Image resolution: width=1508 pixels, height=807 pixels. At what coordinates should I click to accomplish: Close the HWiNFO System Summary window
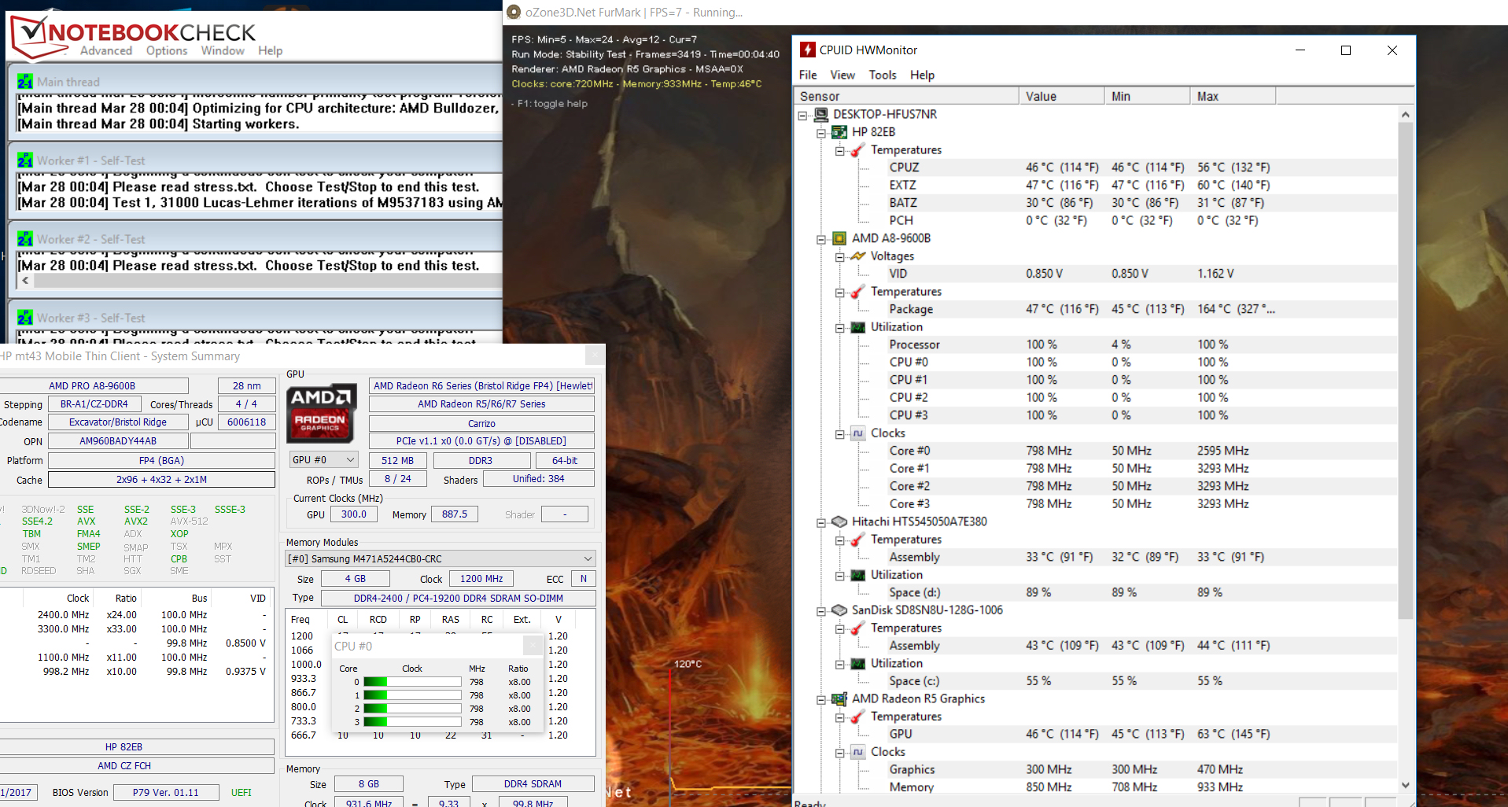click(595, 356)
